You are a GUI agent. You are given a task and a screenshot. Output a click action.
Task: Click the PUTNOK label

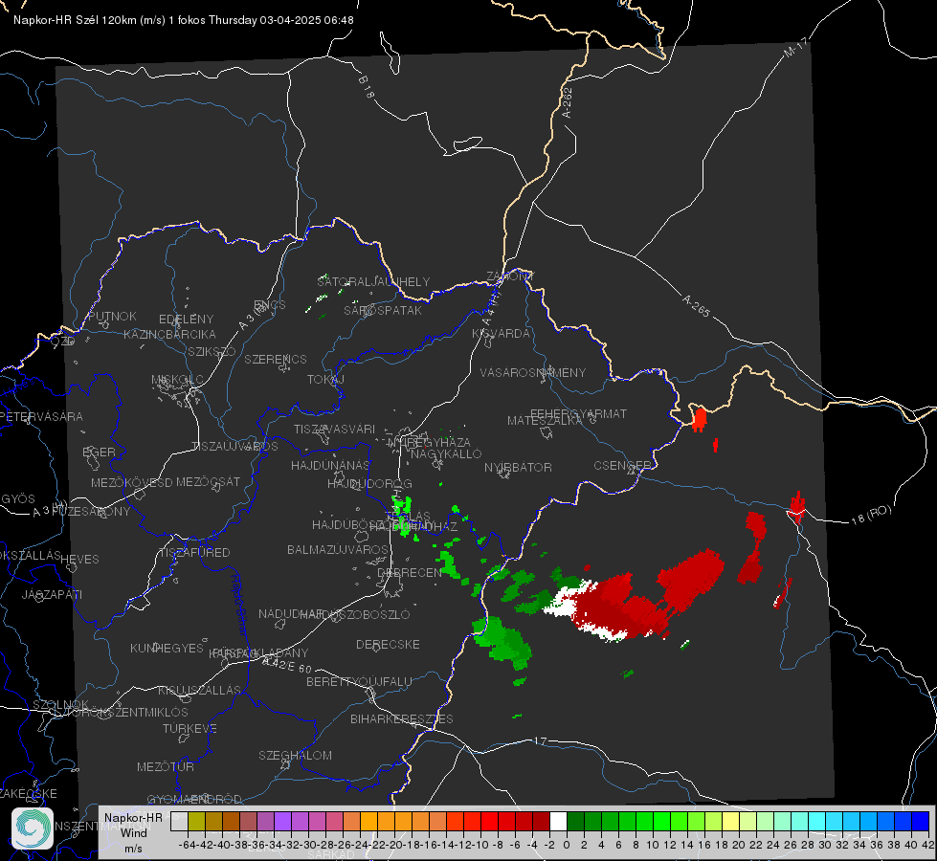coord(112,316)
